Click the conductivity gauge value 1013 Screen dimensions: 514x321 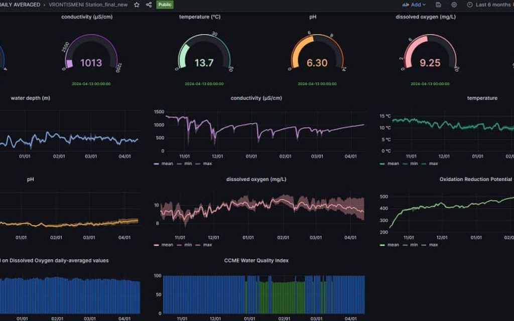coord(91,63)
